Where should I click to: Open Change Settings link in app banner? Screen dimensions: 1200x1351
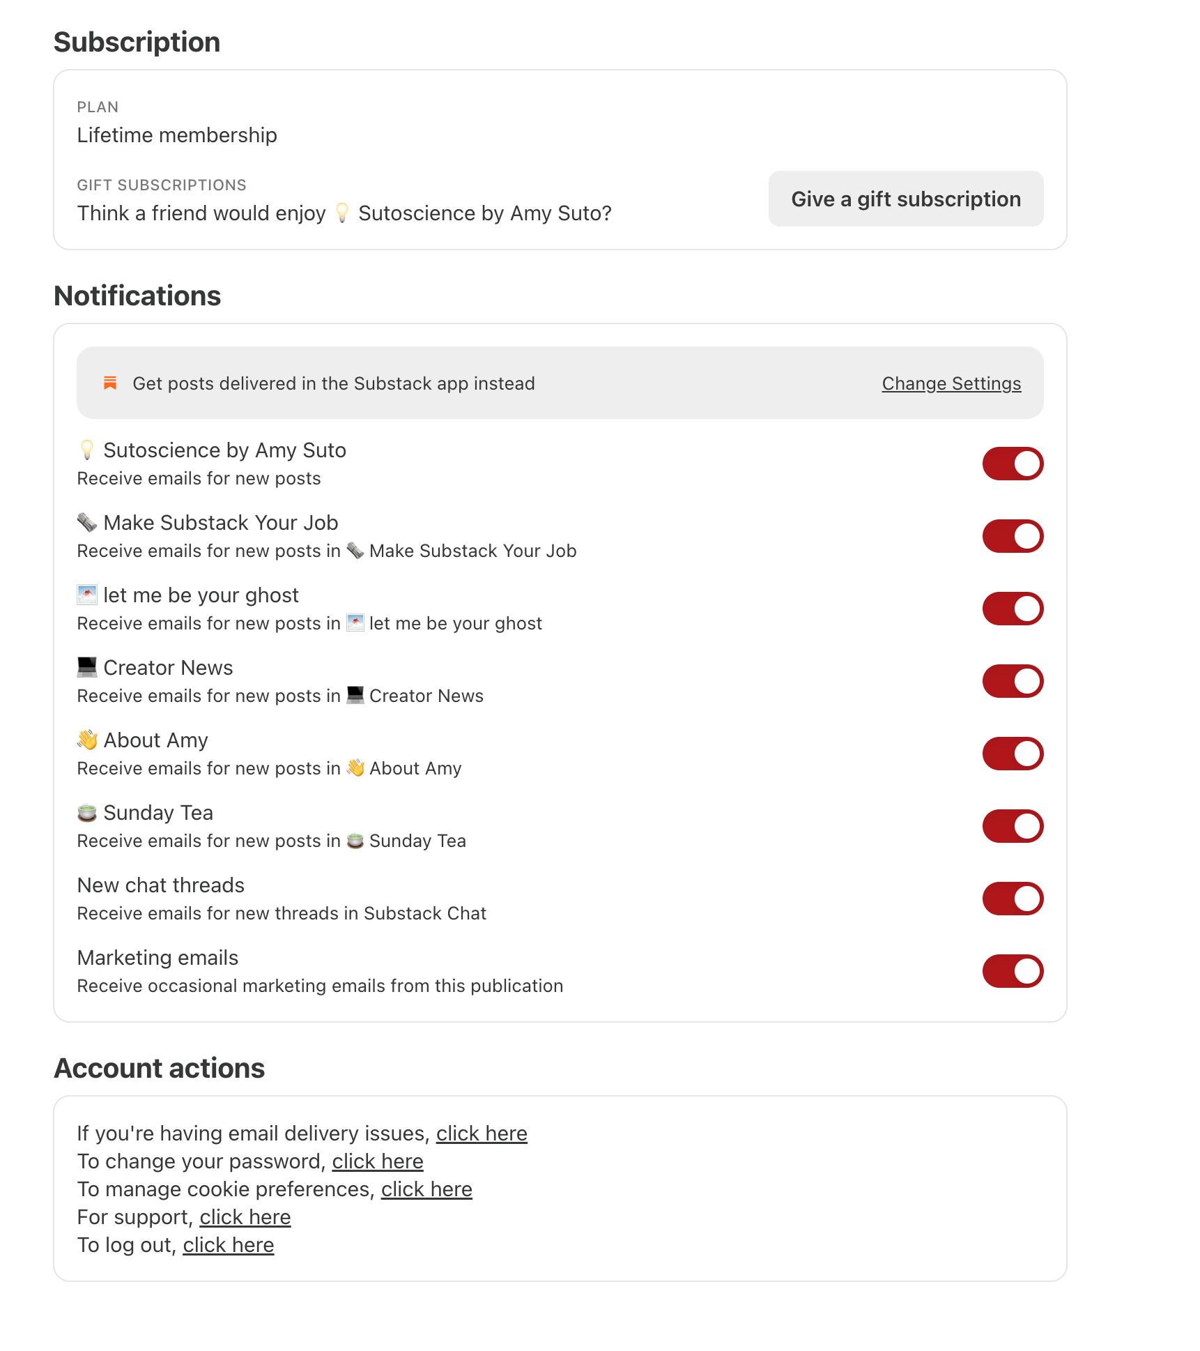pyautogui.click(x=951, y=383)
